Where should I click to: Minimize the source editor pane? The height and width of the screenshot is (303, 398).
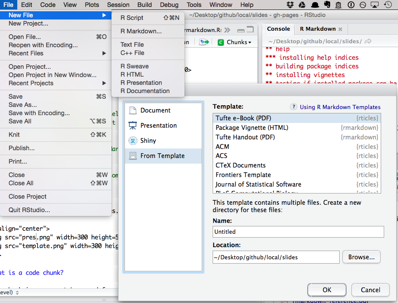(x=241, y=30)
